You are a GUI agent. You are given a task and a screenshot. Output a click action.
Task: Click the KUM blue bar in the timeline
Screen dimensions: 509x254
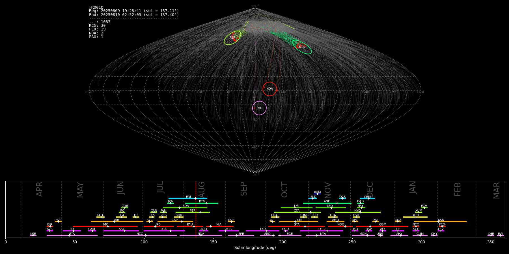[318, 194]
